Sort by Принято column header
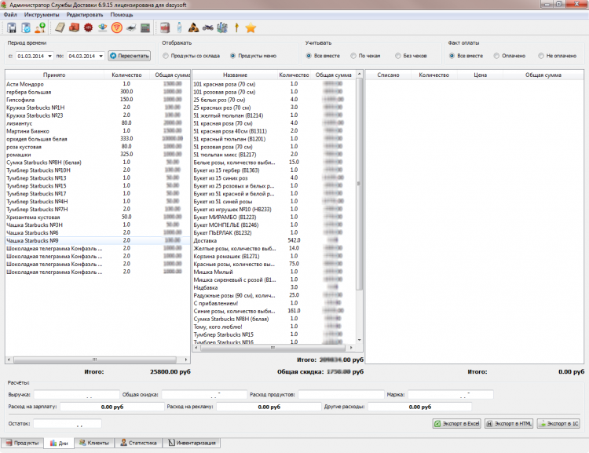The image size is (589, 453). coord(54,75)
